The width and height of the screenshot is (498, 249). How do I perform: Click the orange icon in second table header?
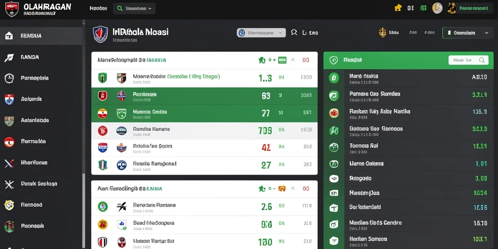coord(282,189)
